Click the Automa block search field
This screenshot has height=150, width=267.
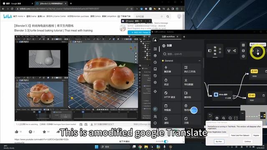(182, 54)
